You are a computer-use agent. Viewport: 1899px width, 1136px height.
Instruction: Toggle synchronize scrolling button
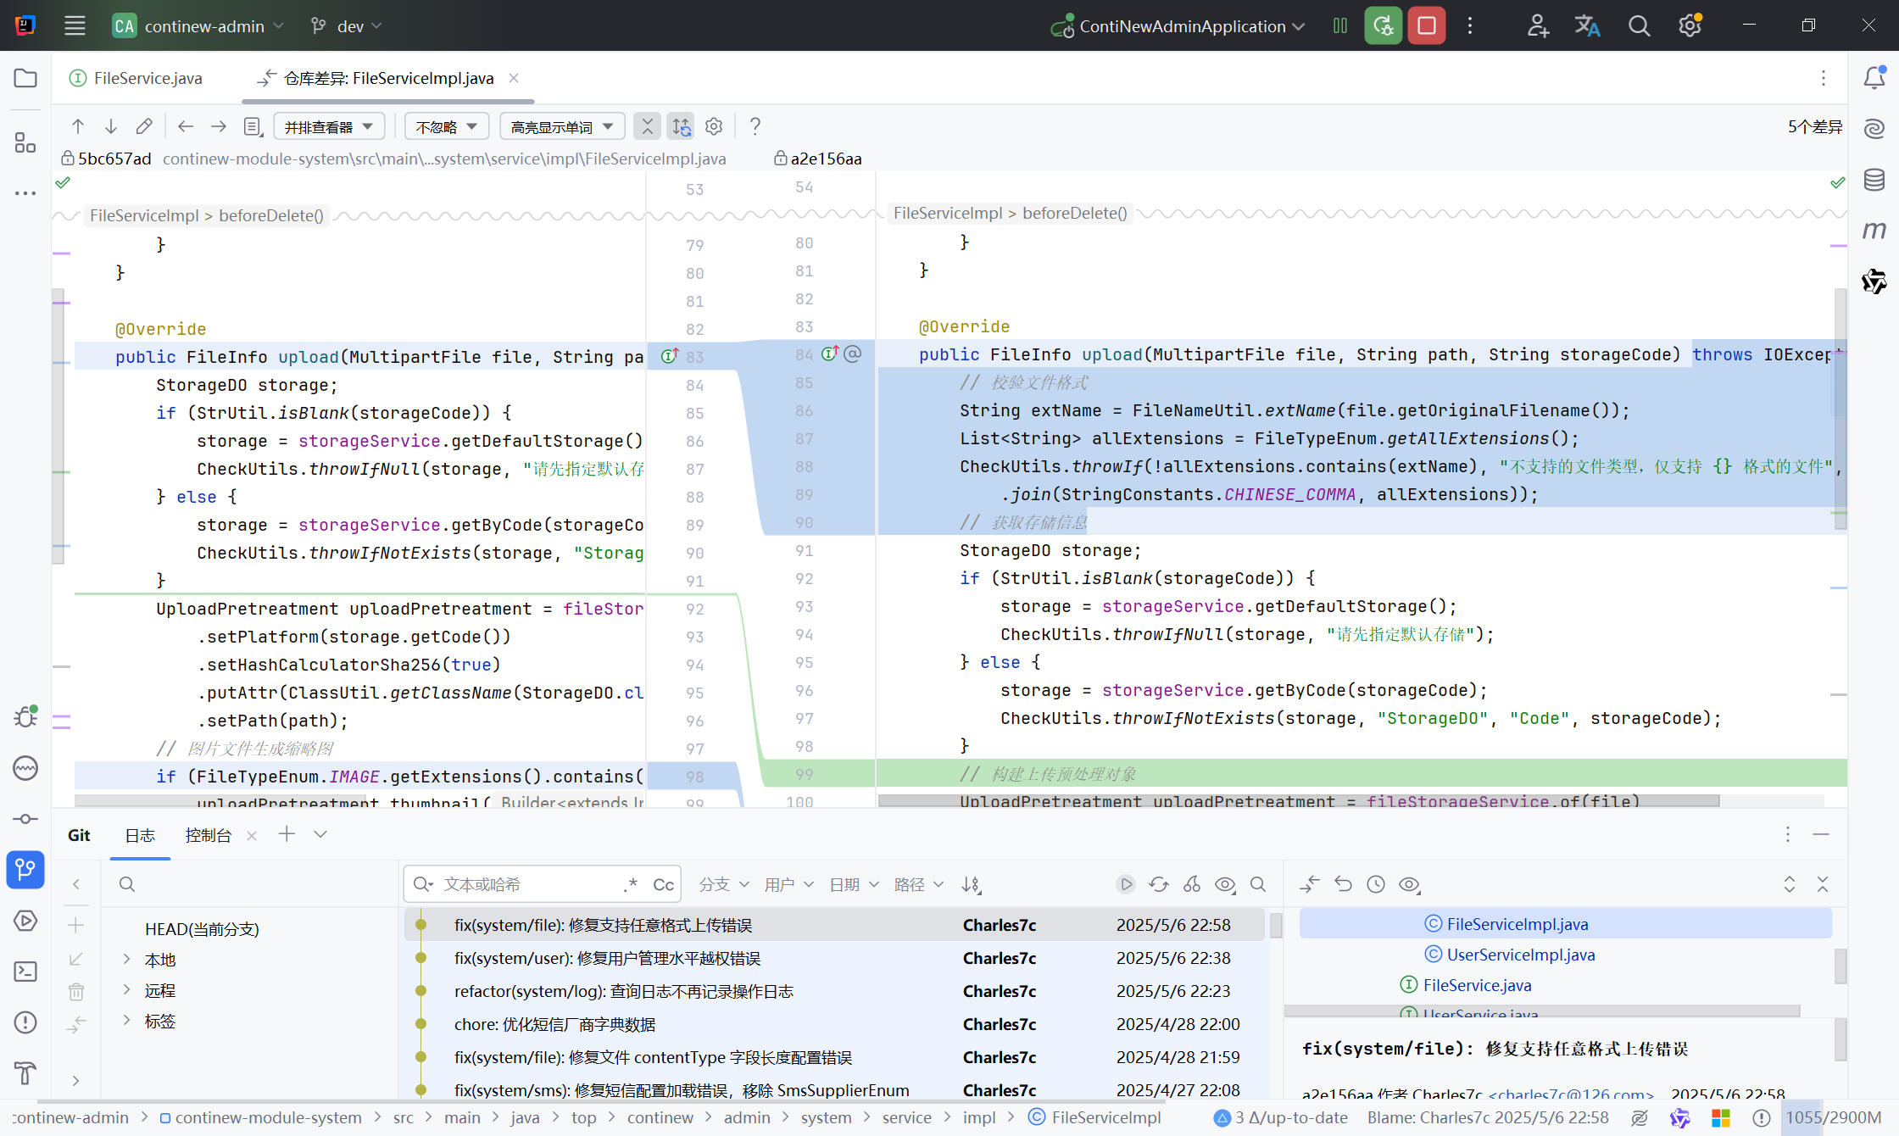point(681,127)
